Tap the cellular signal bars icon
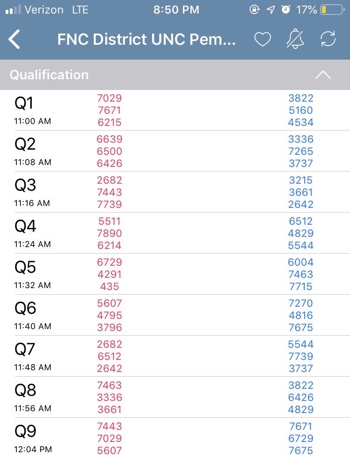The height and width of the screenshot is (455, 350). [13, 10]
